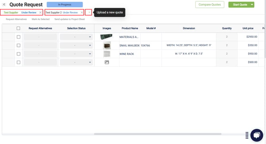Toggle the select-all checkbox in table header

pyautogui.click(x=18, y=28)
